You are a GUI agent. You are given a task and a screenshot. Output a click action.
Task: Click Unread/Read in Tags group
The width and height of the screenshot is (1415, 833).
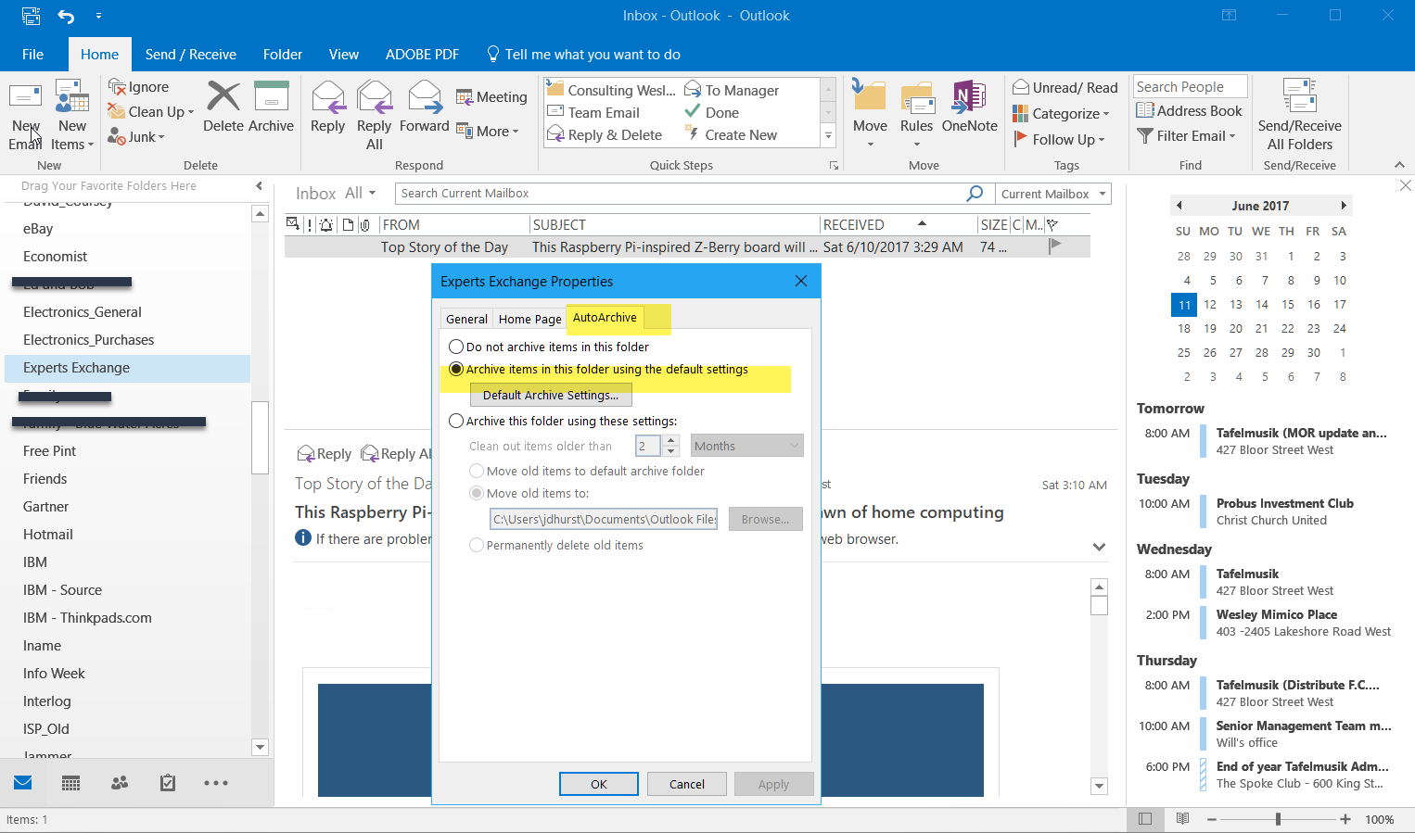1065,87
